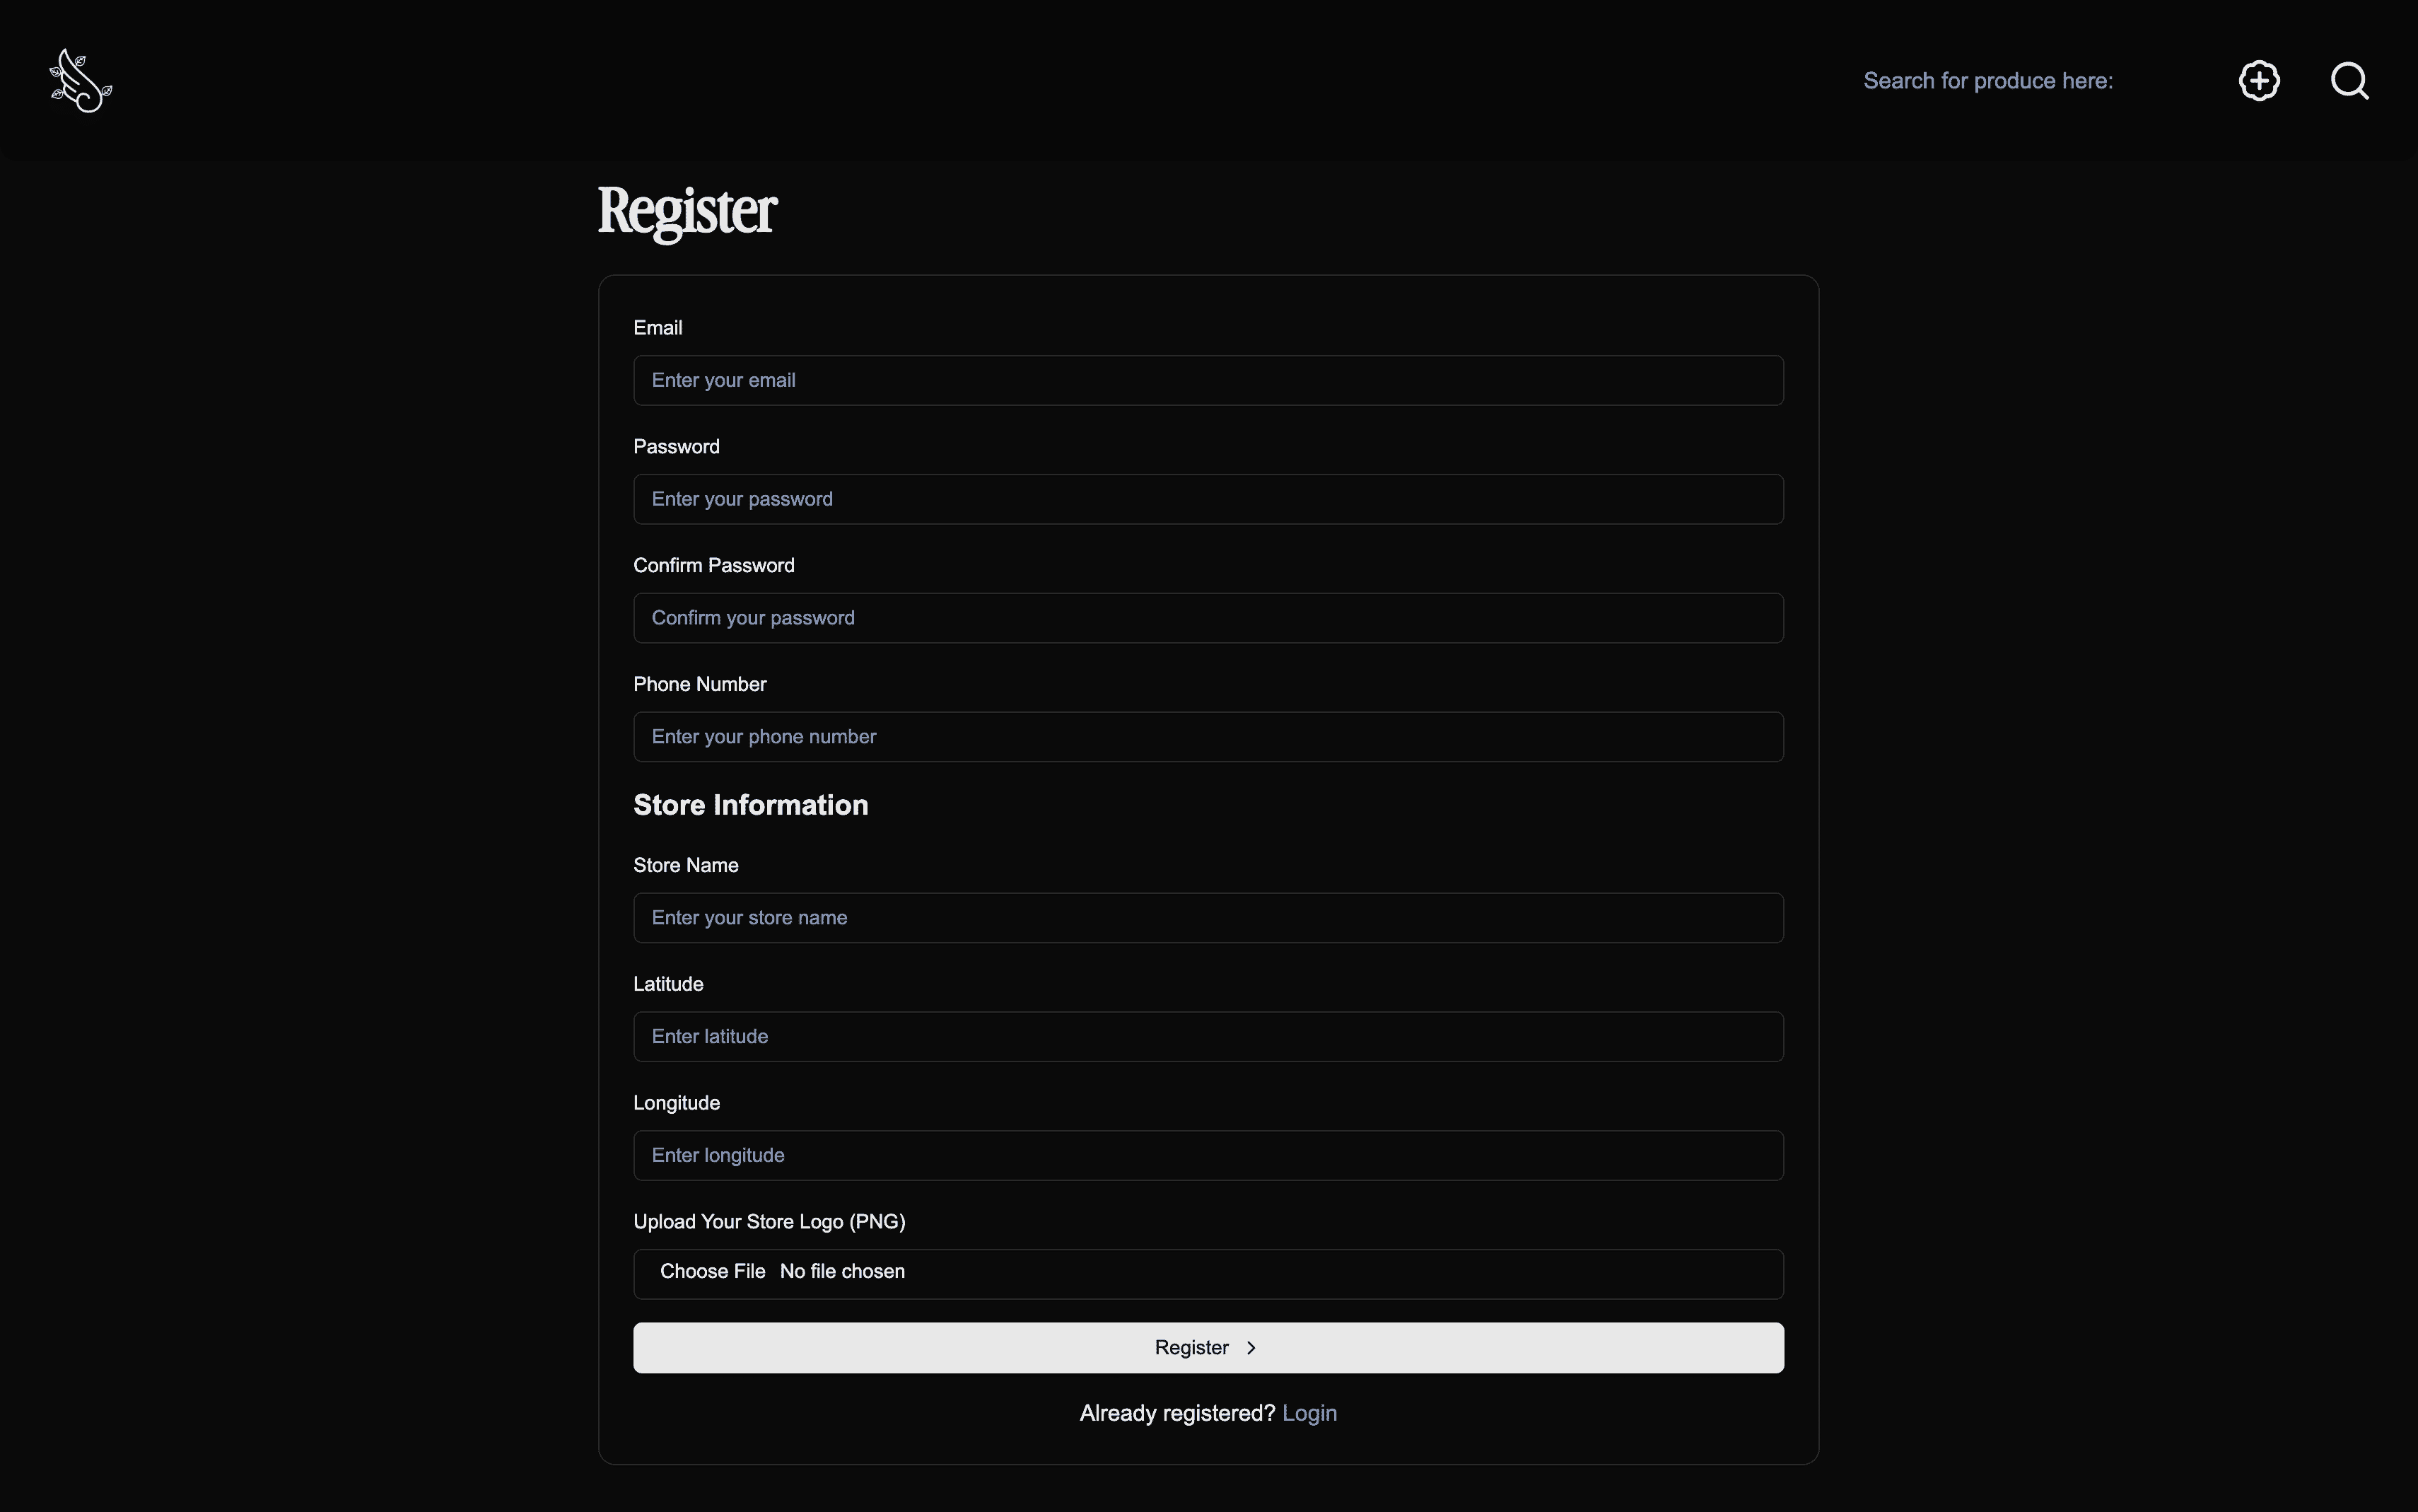Click the magnifying glass search icon
Screen dimensions: 2418x1512
point(2349,81)
